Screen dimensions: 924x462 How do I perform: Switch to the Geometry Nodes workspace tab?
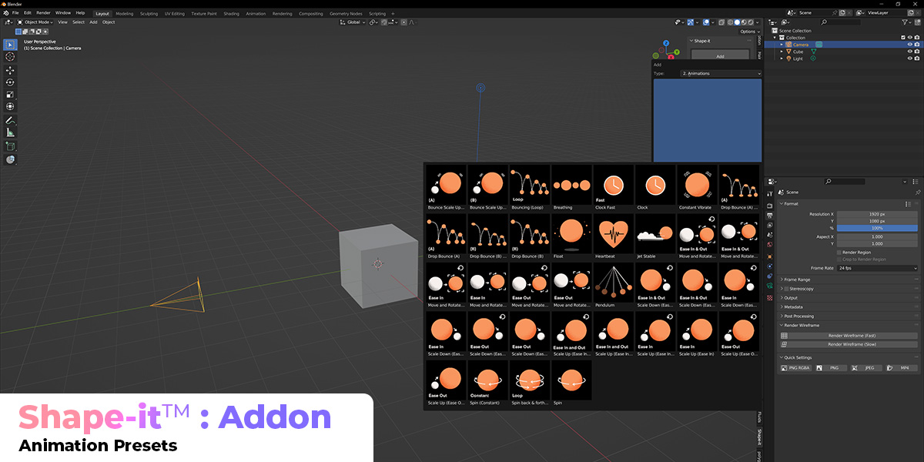(345, 14)
